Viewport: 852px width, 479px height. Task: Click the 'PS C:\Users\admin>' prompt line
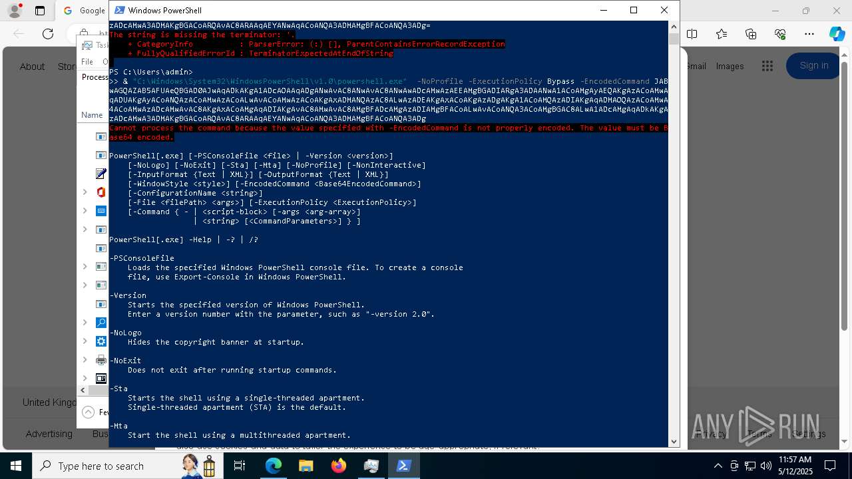click(x=151, y=72)
